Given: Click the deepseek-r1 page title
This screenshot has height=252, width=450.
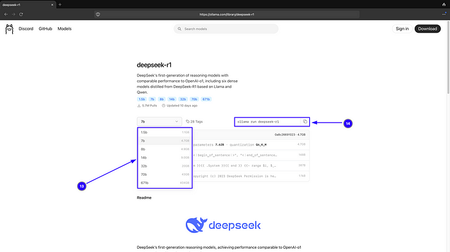Looking at the screenshot, I should [x=154, y=65].
